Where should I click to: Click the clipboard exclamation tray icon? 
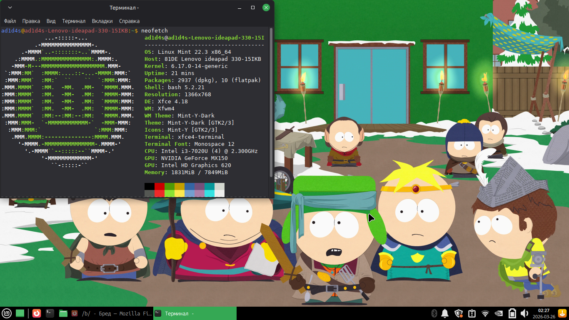click(472, 313)
